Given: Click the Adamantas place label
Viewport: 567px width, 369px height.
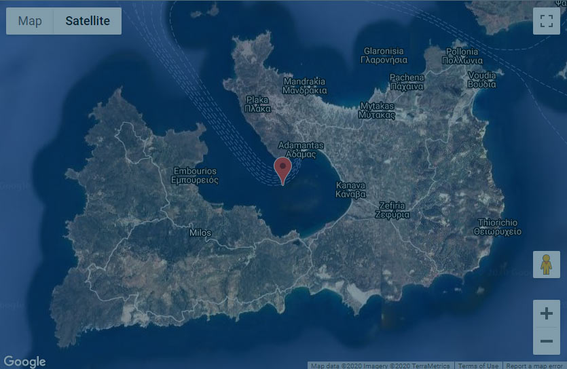Looking at the screenshot, I should click(x=301, y=150).
